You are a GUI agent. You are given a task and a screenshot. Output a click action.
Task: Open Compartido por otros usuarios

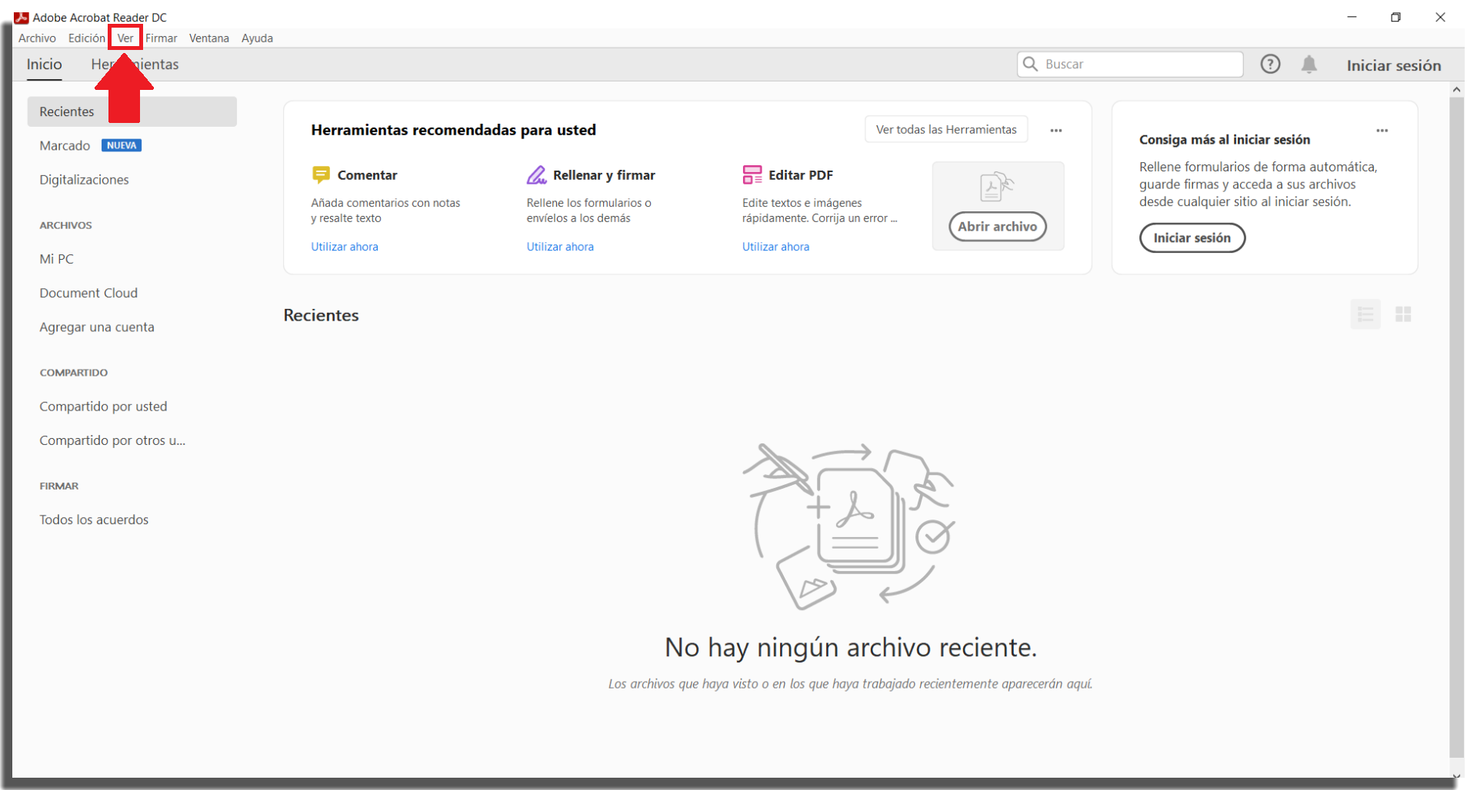coord(112,440)
